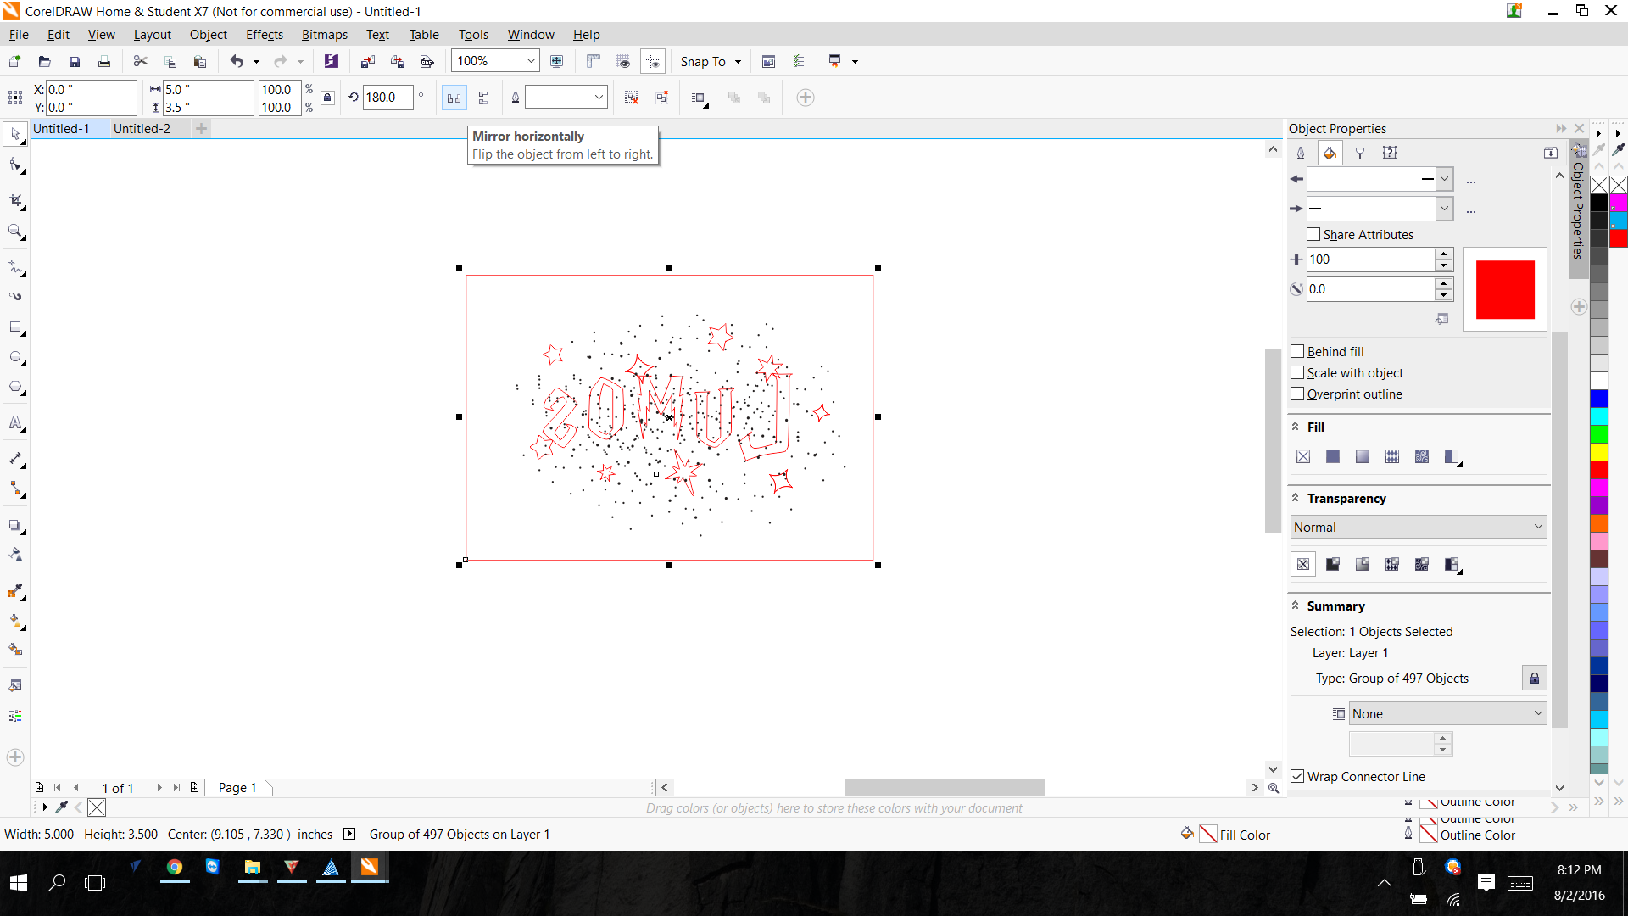The width and height of the screenshot is (1628, 916).
Task: Open the Effects menu
Action: pyautogui.click(x=264, y=34)
